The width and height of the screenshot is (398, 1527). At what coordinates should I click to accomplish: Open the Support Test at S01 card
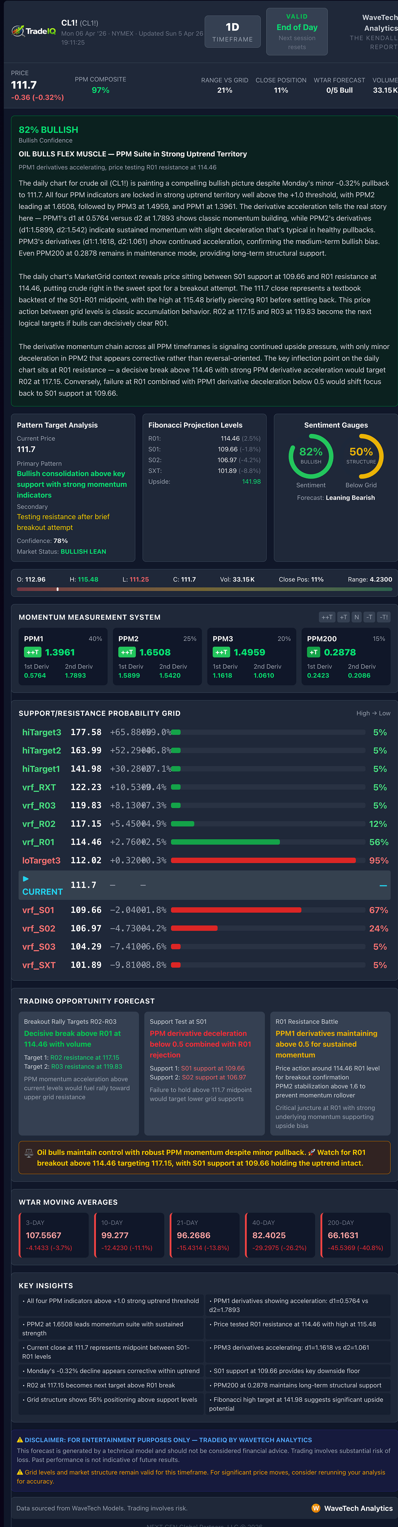(x=205, y=1073)
